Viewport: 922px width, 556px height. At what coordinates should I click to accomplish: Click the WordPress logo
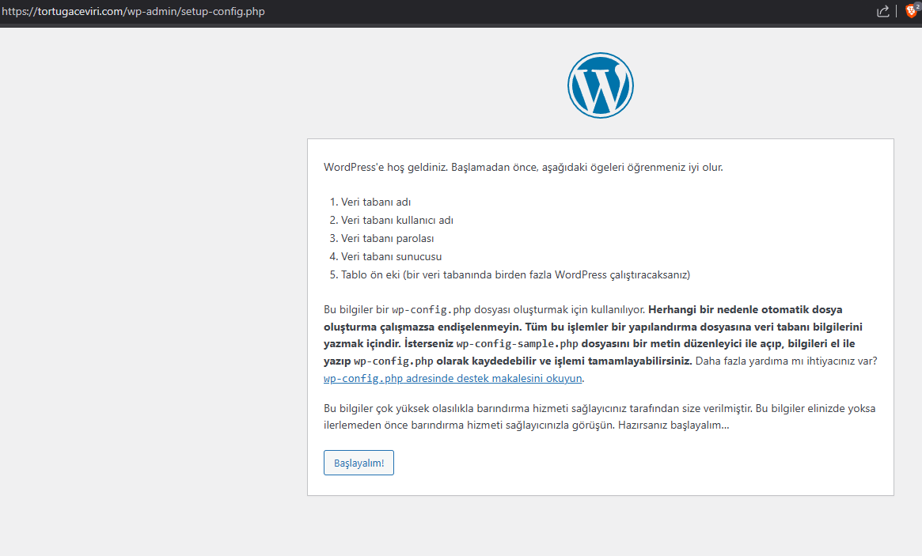pos(601,85)
